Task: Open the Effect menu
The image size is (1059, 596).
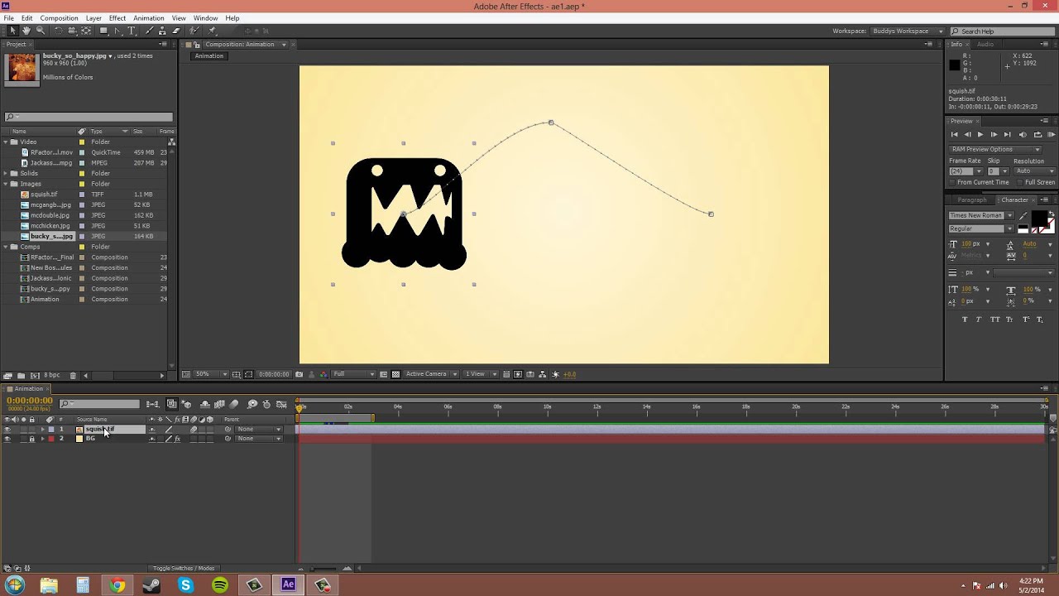Action: [117, 18]
